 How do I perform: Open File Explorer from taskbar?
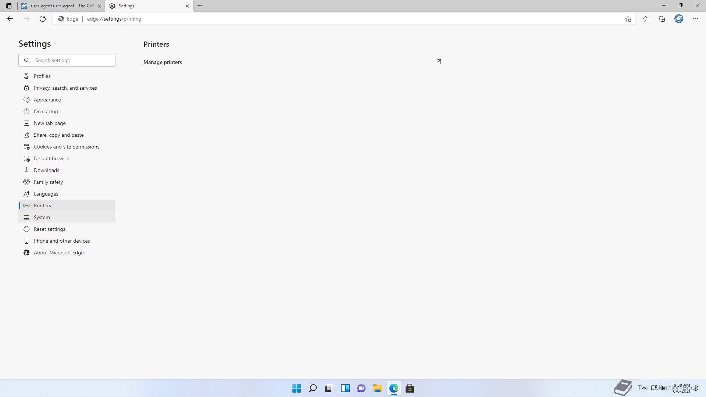[377, 388]
